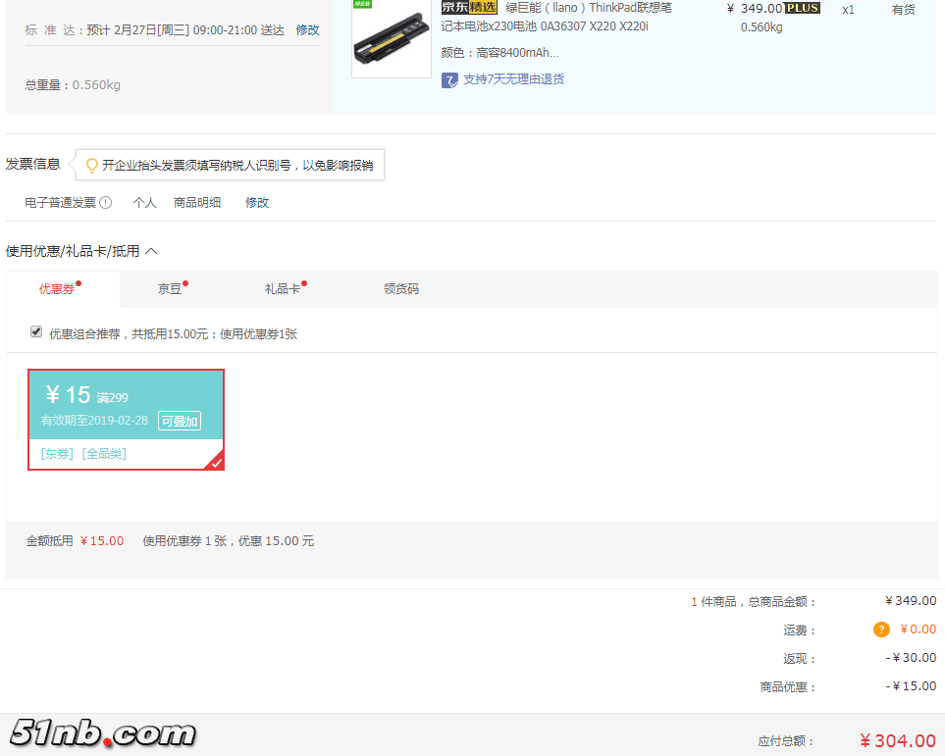
Task: Click 修改 link in invoice info row
Action: click(x=257, y=203)
